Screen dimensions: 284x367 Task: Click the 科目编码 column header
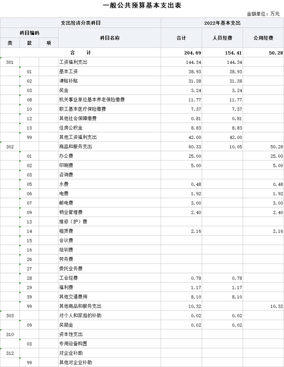(29, 33)
